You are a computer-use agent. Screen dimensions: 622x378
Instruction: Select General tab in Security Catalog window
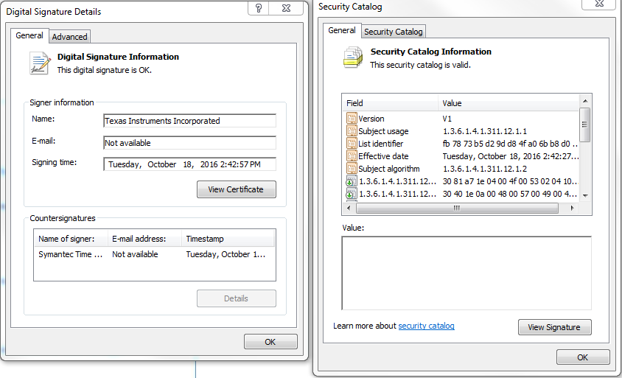pos(341,30)
